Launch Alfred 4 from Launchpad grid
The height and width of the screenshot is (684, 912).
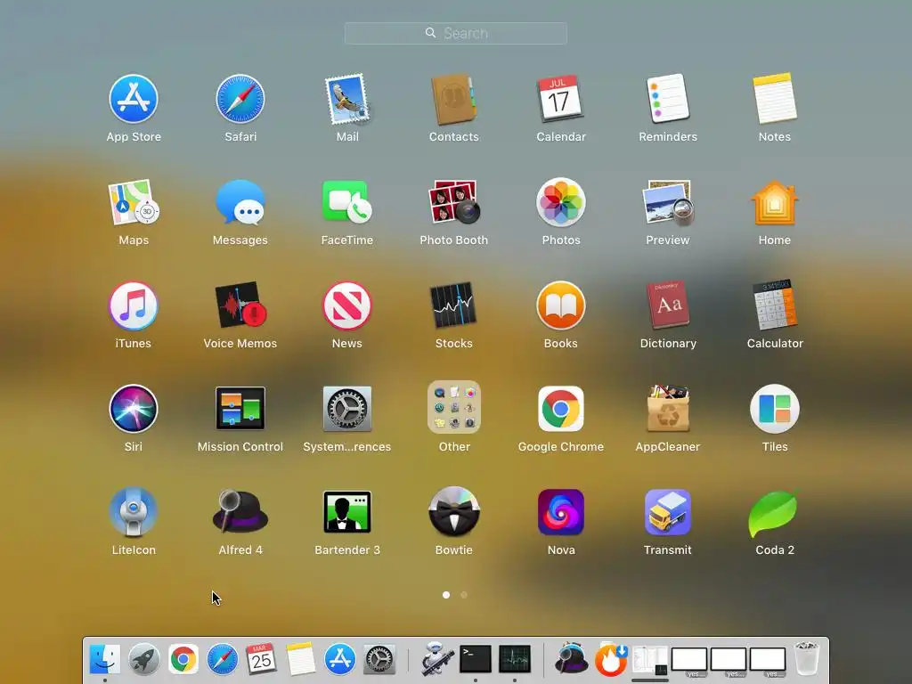click(240, 512)
